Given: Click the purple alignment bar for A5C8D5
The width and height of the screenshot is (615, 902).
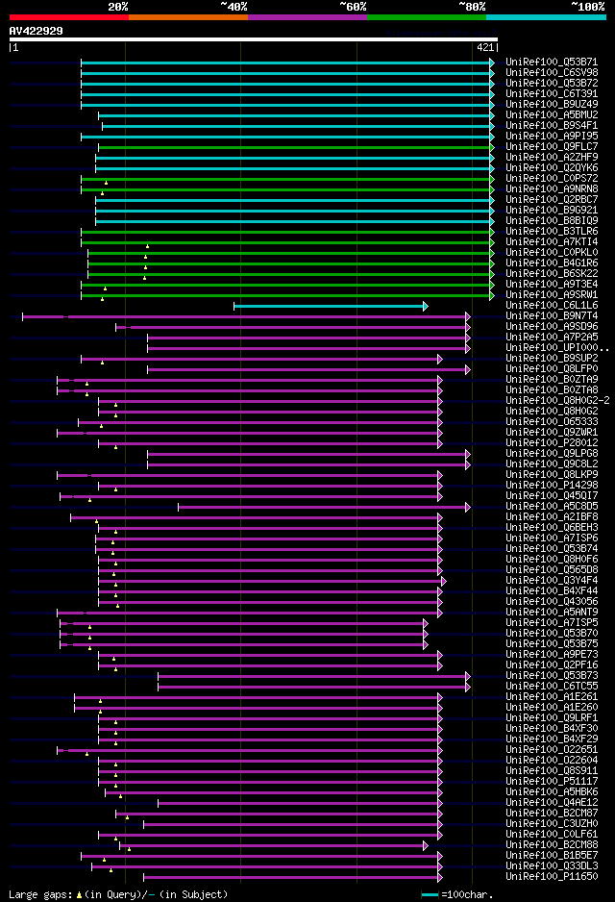Looking at the screenshot, I should (324, 507).
